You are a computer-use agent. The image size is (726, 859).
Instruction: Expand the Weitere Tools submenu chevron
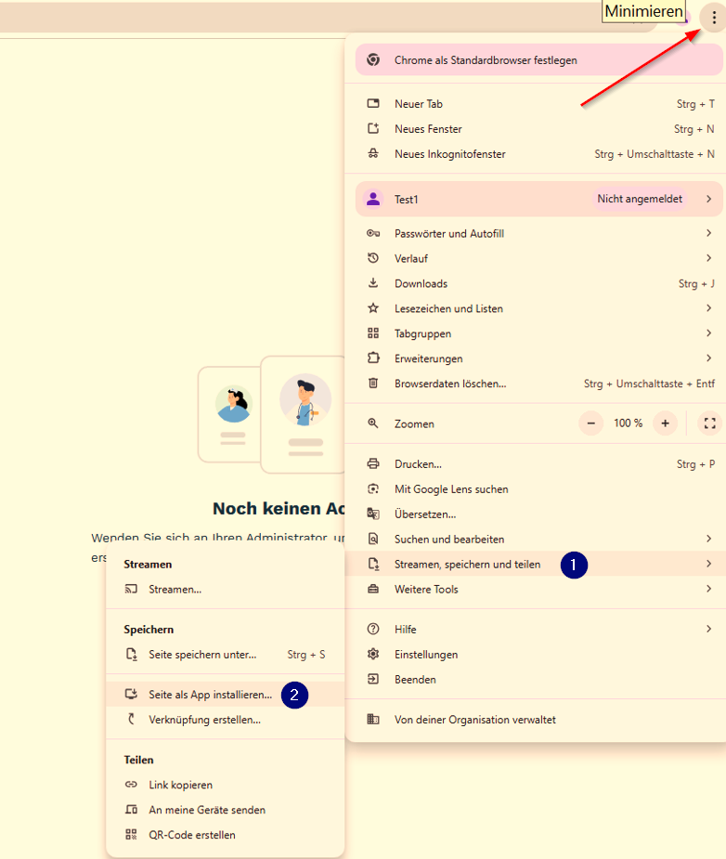click(709, 589)
